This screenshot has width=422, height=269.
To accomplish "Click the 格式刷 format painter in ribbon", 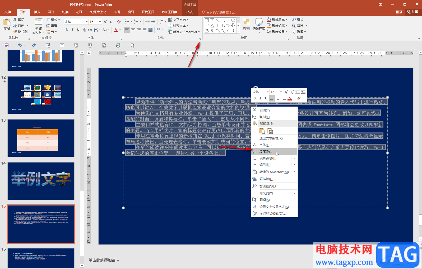I will click(x=20, y=32).
